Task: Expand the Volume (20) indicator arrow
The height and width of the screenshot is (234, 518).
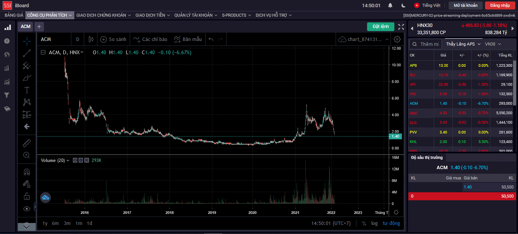Action: click(68, 160)
